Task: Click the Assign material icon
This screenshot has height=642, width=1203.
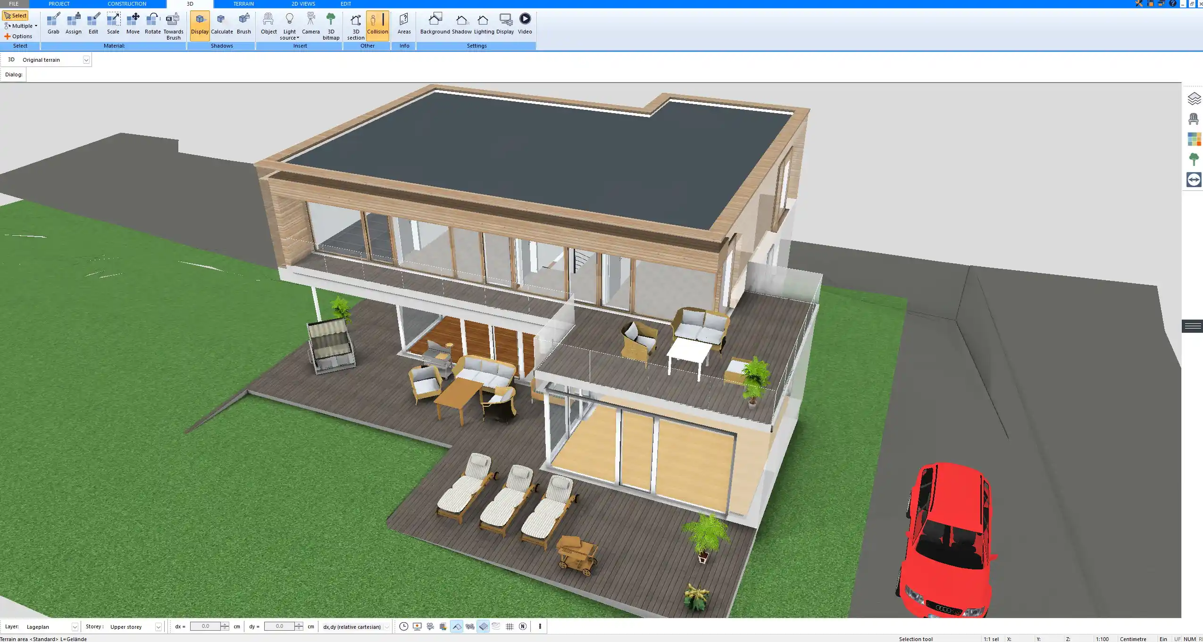Action: (73, 24)
